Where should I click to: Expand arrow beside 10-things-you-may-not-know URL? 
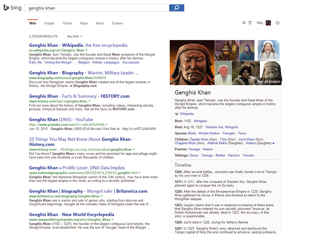(x=134, y=150)
